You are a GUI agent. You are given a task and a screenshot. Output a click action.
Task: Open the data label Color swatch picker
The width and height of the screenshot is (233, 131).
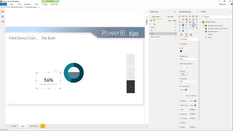point(182,51)
